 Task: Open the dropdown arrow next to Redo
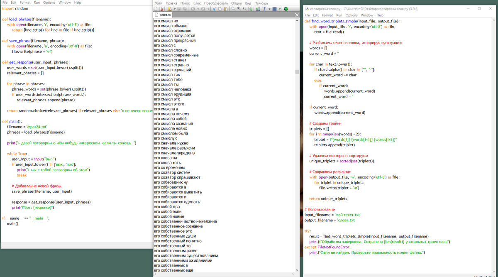(x=208, y=9)
